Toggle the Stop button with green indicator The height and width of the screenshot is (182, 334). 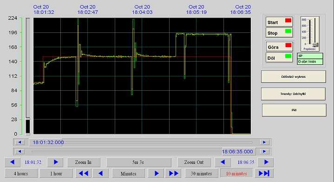[279, 33]
